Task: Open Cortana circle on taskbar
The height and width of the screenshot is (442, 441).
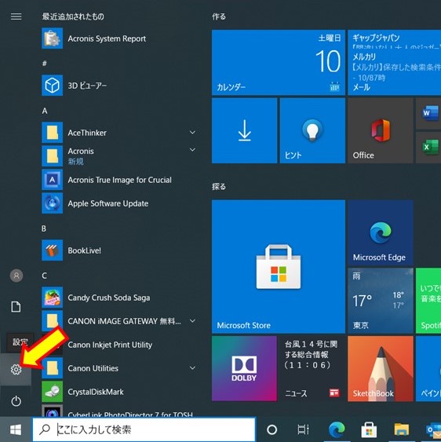Action: [272, 429]
